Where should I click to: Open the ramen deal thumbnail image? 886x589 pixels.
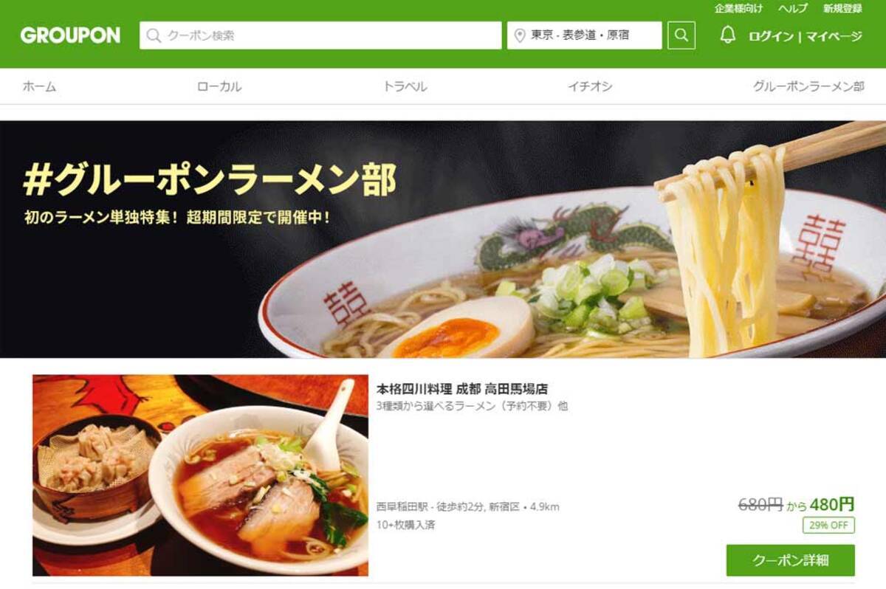(x=200, y=475)
